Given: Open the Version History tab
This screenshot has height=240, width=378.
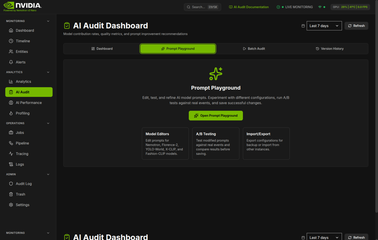Looking at the screenshot, I should point(329,49).
